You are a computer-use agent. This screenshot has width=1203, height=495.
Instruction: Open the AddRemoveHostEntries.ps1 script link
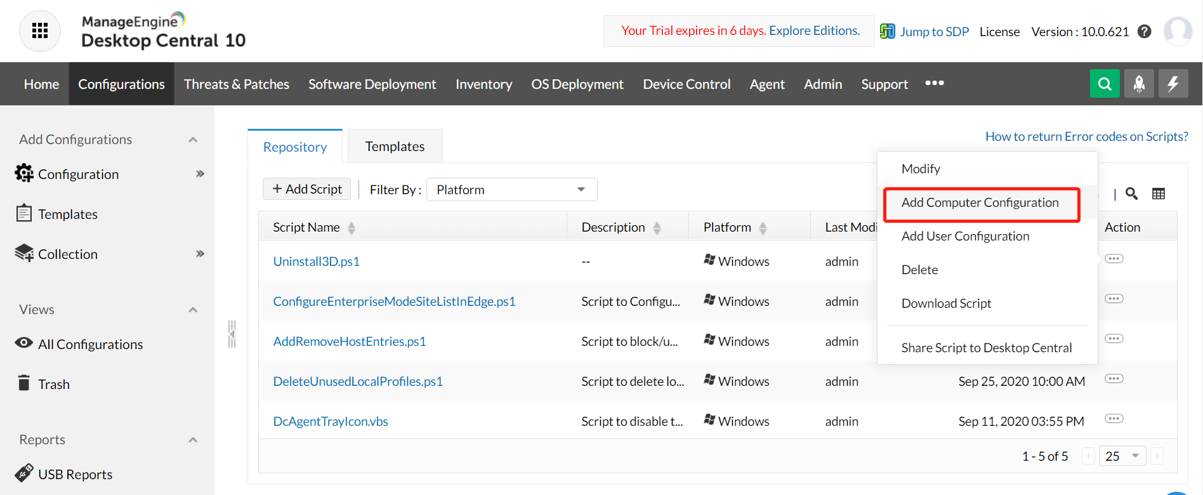350,341
